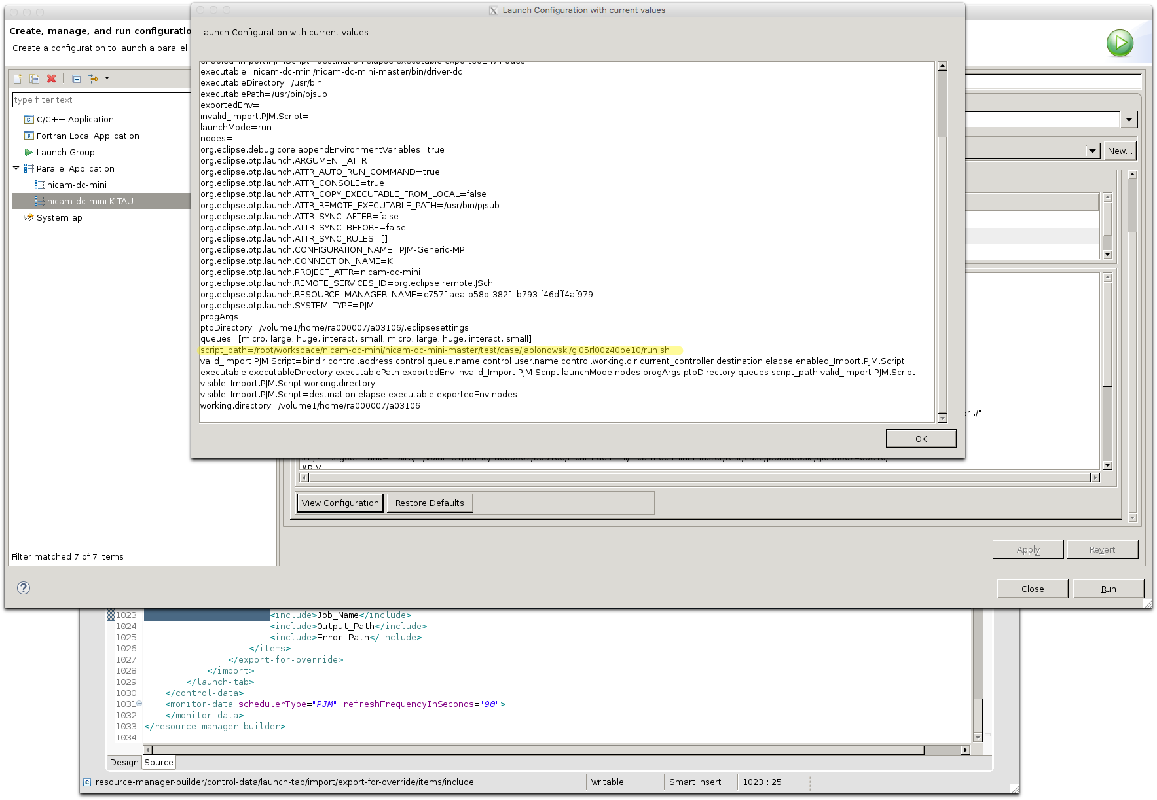Delete selected launch configuration with red X

52,79
